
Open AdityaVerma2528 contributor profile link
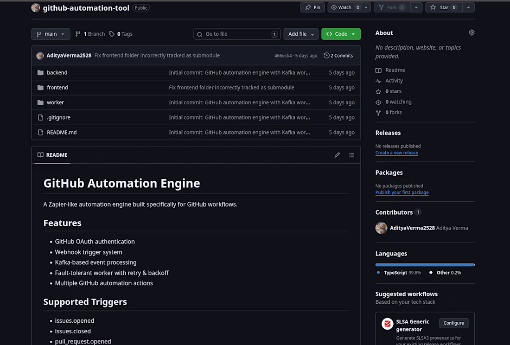coord(412,228)
